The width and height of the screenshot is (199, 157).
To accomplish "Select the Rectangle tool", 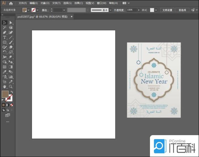I will (x=5, y=42).
